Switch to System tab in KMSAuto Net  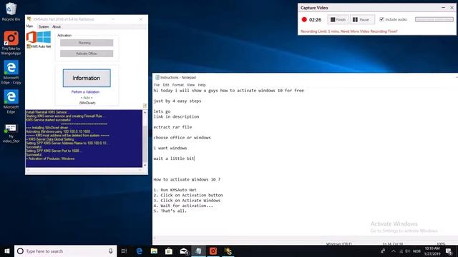click(x=44, y=26)
